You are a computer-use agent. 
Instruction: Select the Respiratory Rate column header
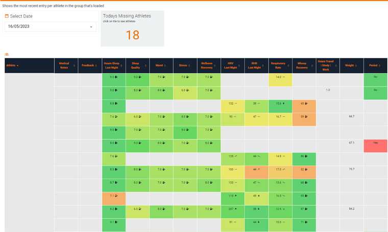pos(278,66)
